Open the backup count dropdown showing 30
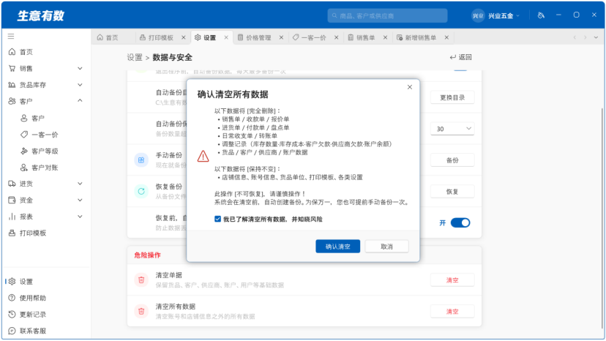The height and width of the screenshot is (341, 606). coord(452,129)
